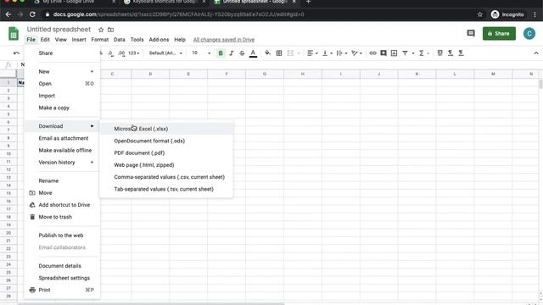
Task: Expand the New submenu in File menu
Action: 62,71
